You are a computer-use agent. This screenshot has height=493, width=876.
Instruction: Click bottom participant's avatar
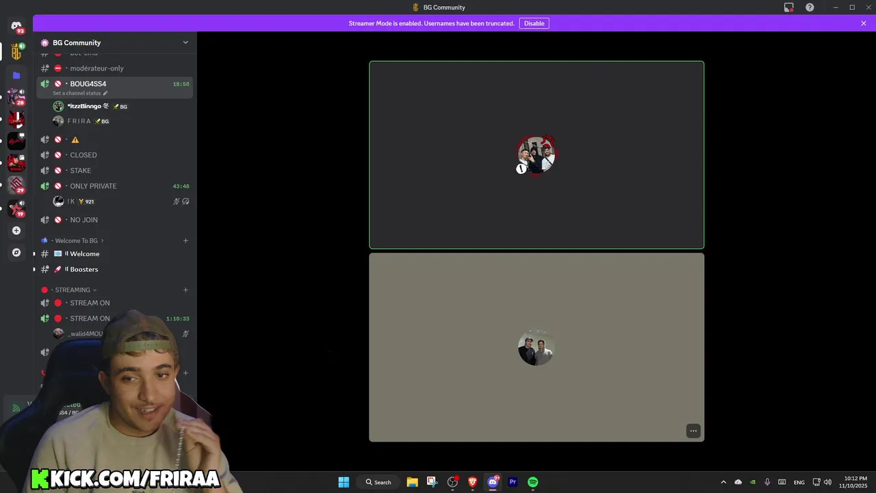pos(536,348)
